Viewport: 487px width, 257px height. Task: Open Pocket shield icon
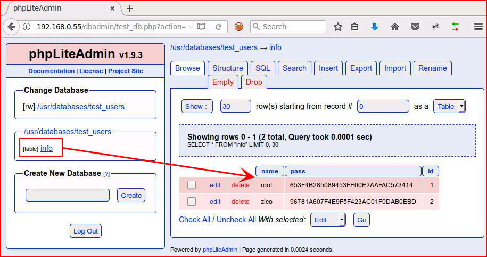point(415,27)
